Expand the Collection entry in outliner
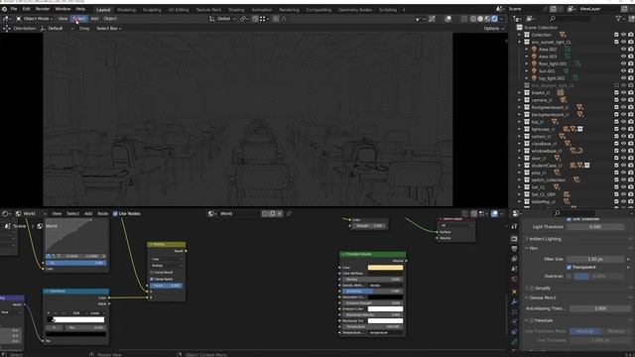The height and width of the screenshot is (357, 635). [520, 35]
